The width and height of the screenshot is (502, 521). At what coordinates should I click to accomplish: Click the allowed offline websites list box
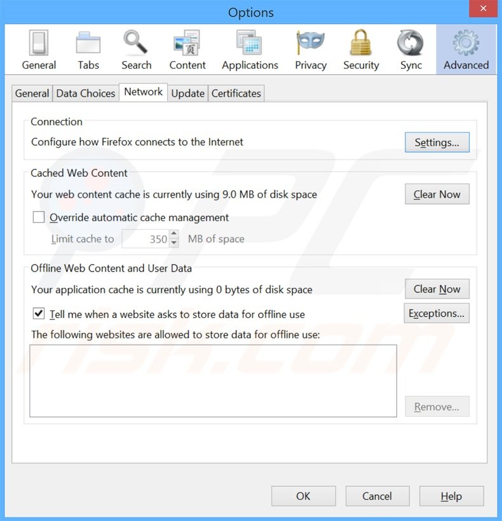tap(213, 381)
